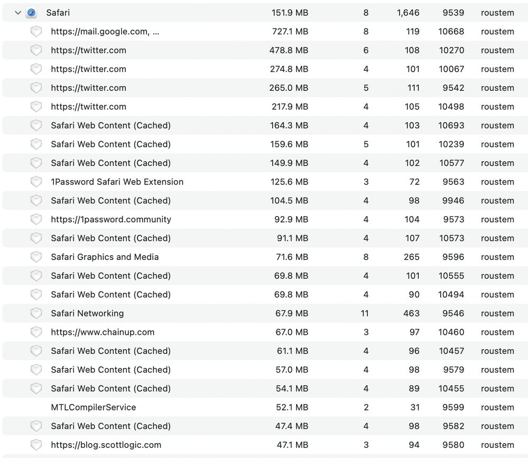The width and height of the screenshot is (528, 458).
Task: Select the twitter.com process using 478.8 MB
Action: (x=88, y=50)
